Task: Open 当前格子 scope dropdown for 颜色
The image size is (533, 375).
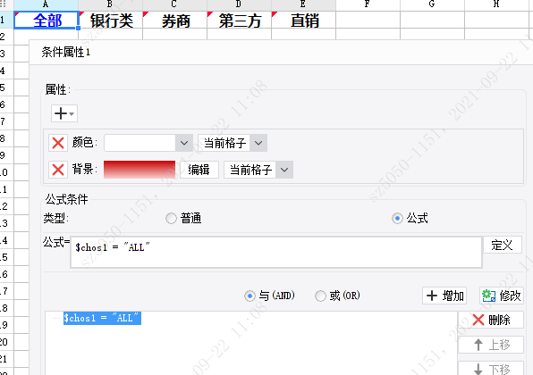Action: (258, 143)
